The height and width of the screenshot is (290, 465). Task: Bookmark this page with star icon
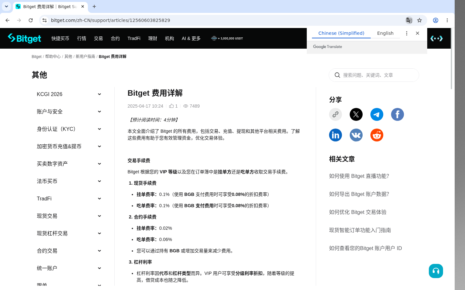419,20
